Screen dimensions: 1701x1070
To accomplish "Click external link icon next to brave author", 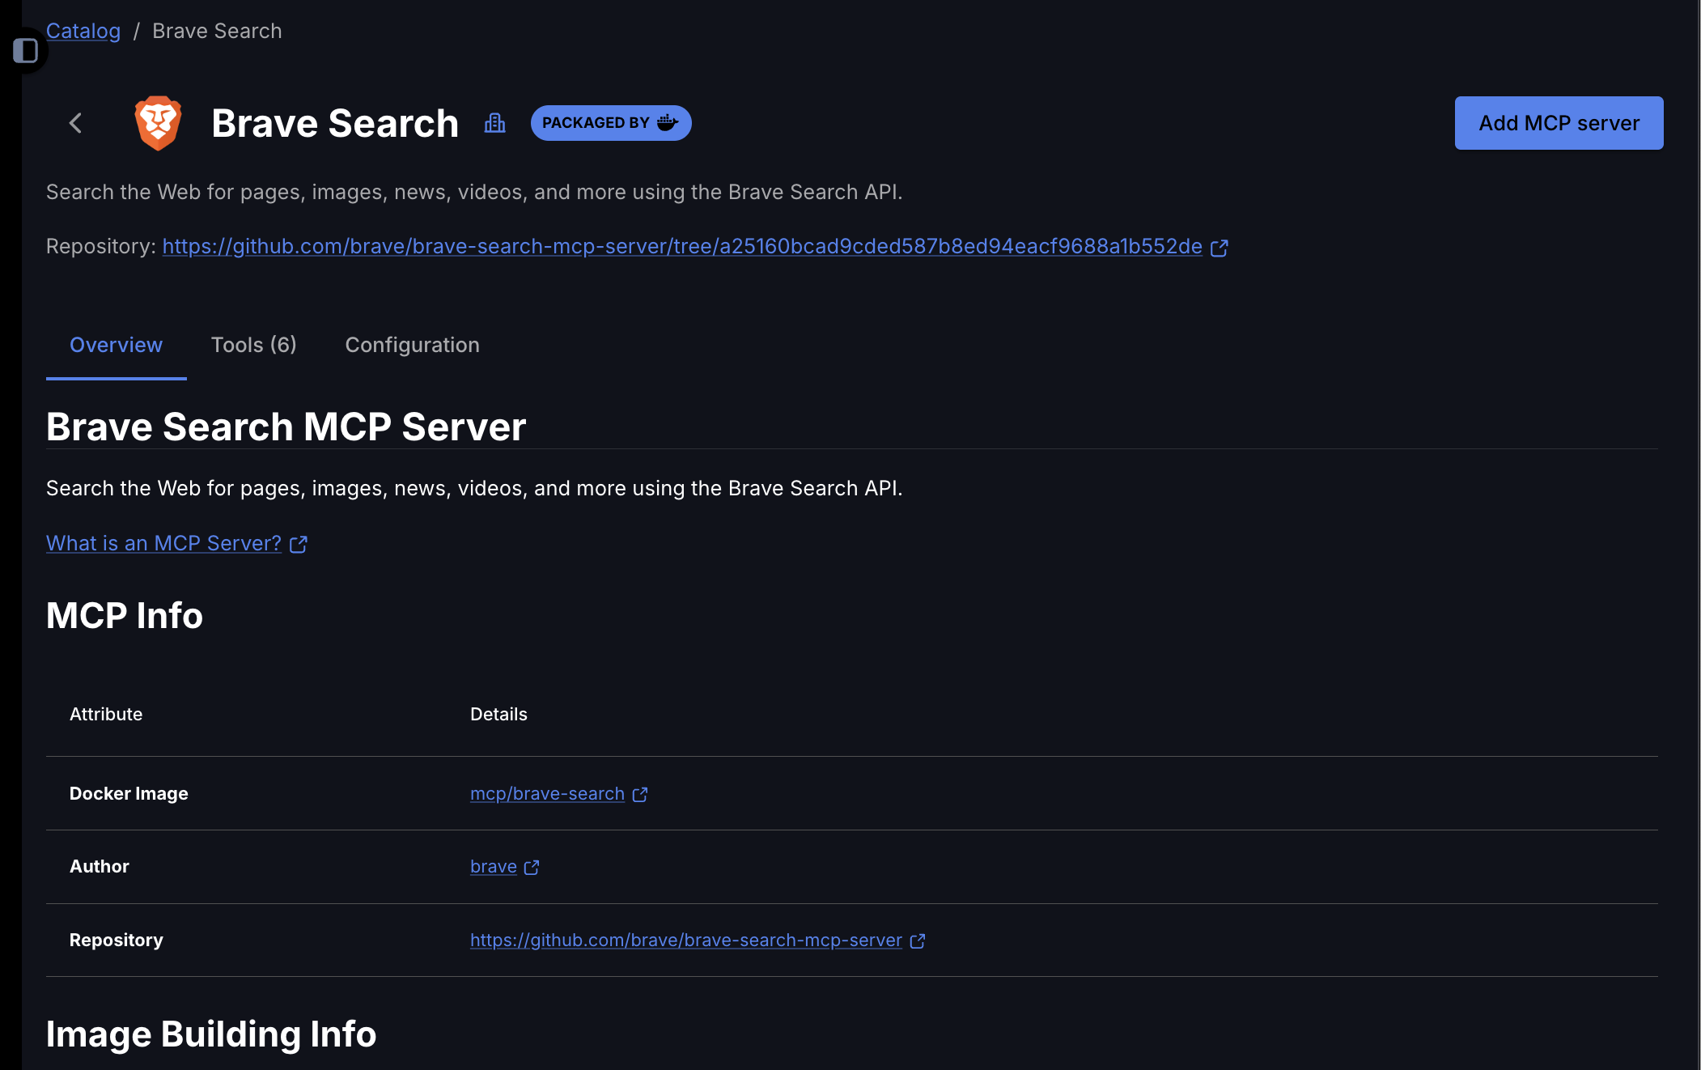I will coord(532,868).
